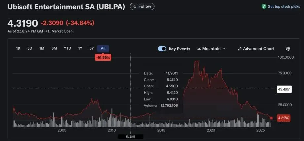The width and height of the screenshot is (304, 141).
Task: Click the star Follow button
Action: click(142, 6)
